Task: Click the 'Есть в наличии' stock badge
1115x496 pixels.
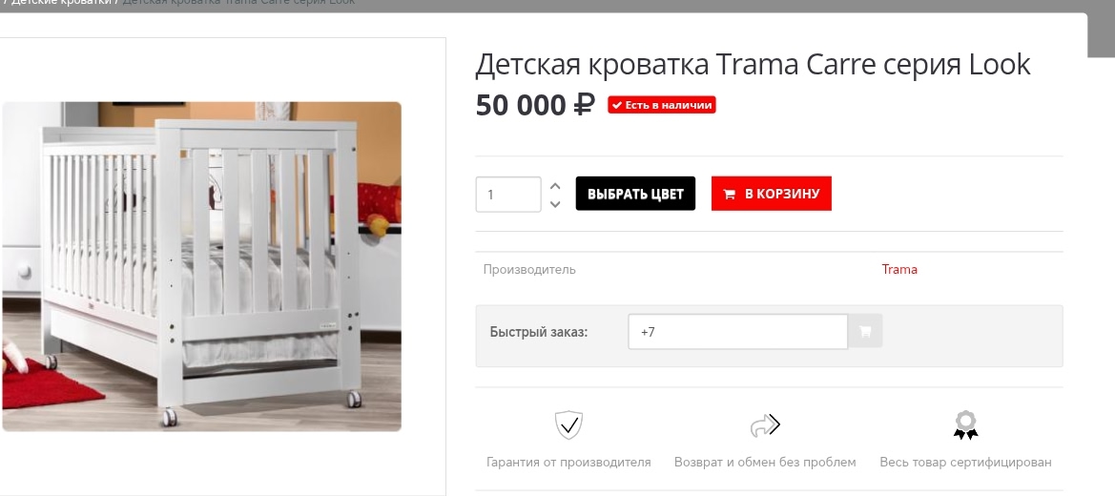Action: point(661,105)
